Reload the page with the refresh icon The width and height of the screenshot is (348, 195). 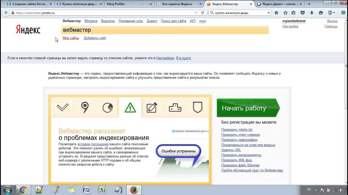(x=203, y=13)
